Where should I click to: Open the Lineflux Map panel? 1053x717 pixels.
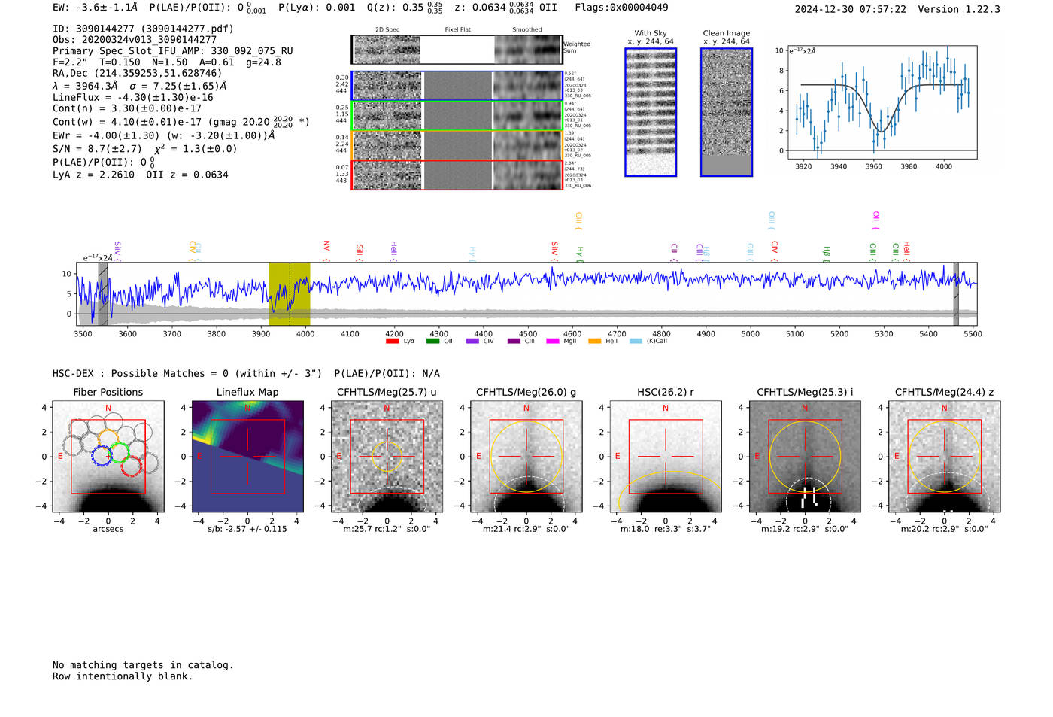pyautogui.click(x=247, y=457)
